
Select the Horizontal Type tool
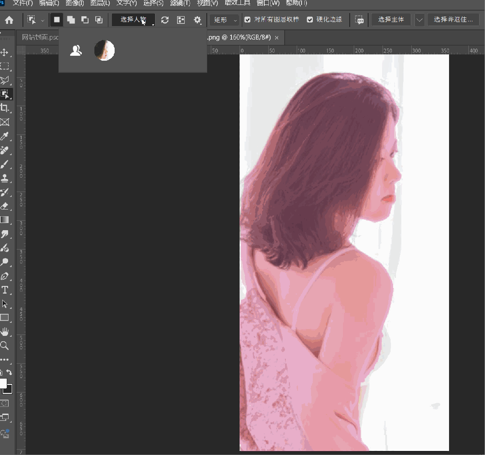coord(5,290)
